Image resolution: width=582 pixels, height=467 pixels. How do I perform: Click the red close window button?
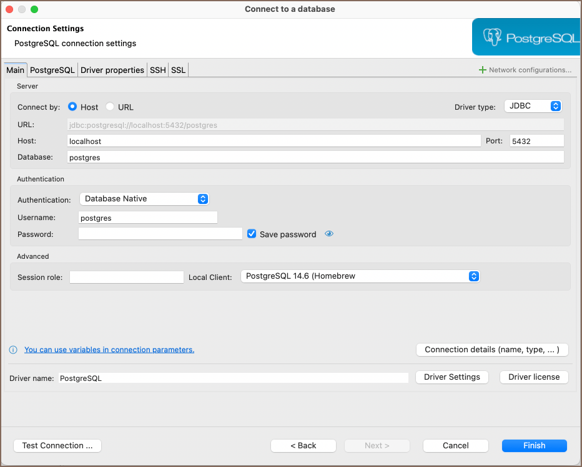pyautogui.click(x=9, y=9)
